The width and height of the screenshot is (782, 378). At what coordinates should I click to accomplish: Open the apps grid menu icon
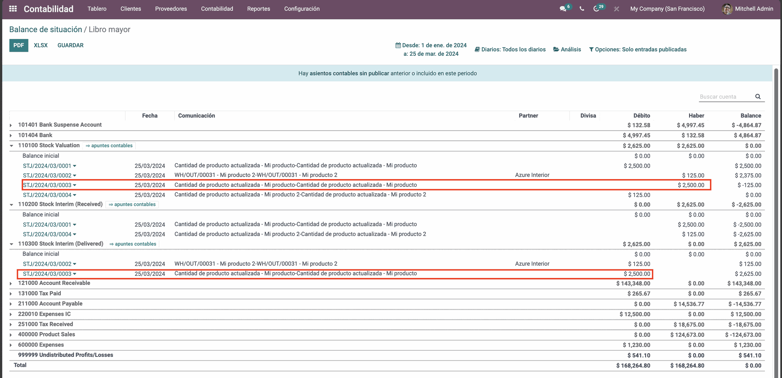click(13, 9)
